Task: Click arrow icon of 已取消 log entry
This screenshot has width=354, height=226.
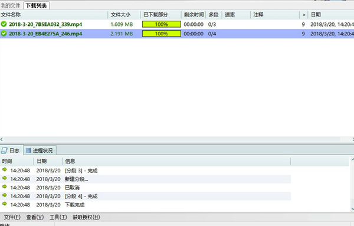Action: tap(4, 186)
